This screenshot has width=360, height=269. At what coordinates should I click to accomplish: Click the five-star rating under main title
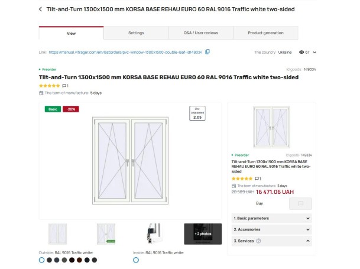click(49, 86)
